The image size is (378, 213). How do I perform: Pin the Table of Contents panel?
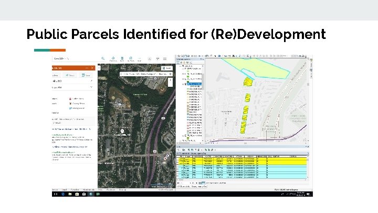coord(201,59)
